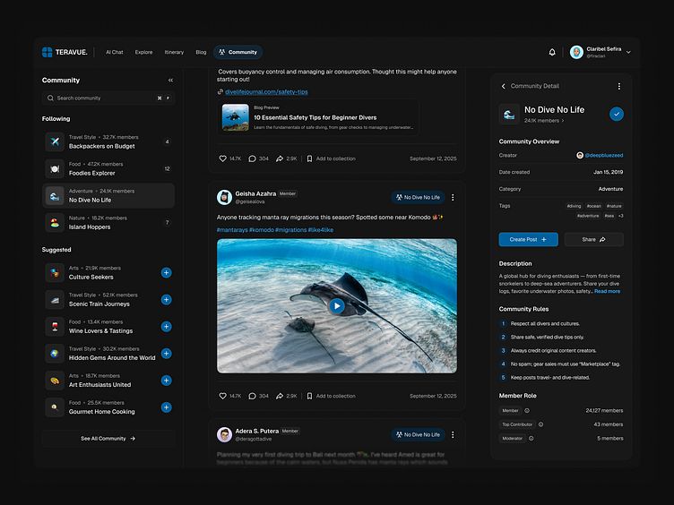Expand the user account dropdown chevron
This screenshot has height=505, width=674.
point(628,52)
